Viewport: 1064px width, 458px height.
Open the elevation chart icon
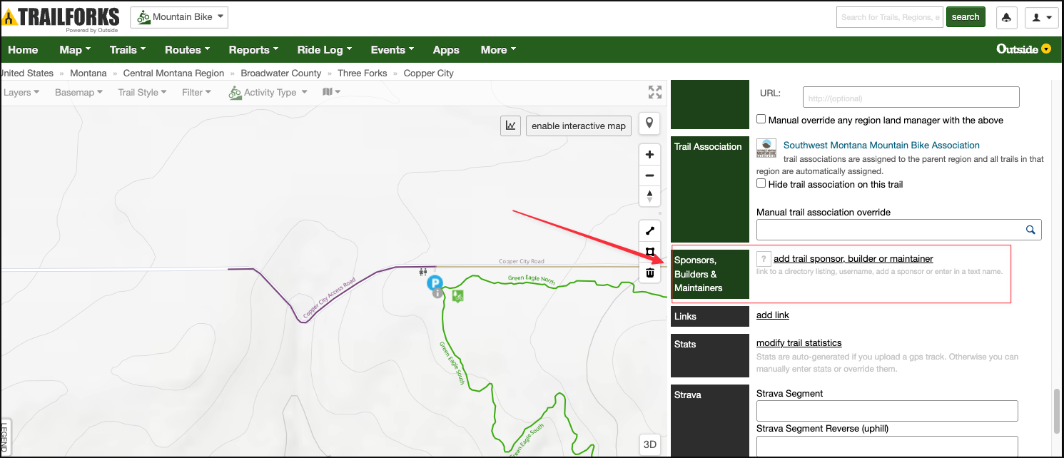pos(510,126)
